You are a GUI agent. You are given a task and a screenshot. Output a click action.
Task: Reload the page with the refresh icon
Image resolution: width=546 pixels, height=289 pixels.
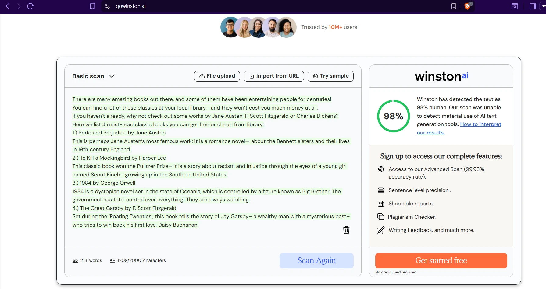point(30,6)
